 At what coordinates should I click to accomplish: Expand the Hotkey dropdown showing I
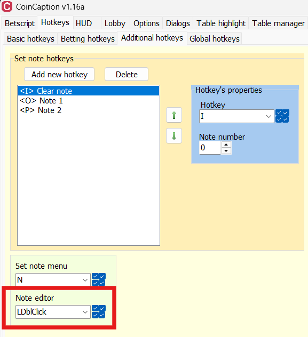click(236, 116)
